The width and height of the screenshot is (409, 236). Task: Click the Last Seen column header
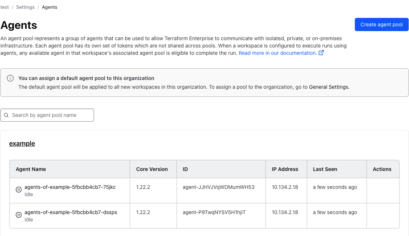pyautogui.click(x=325, y=169)
